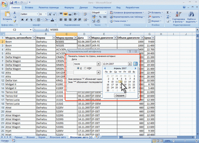
Task: Open the Рецензирование ribbon tab
Action: point(102,7)
